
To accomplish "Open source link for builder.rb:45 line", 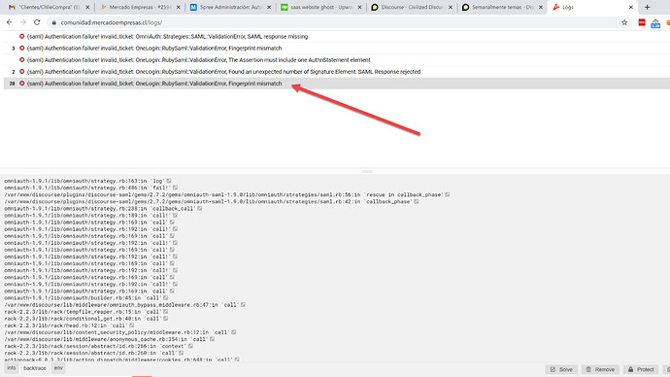I will [166, 298].
